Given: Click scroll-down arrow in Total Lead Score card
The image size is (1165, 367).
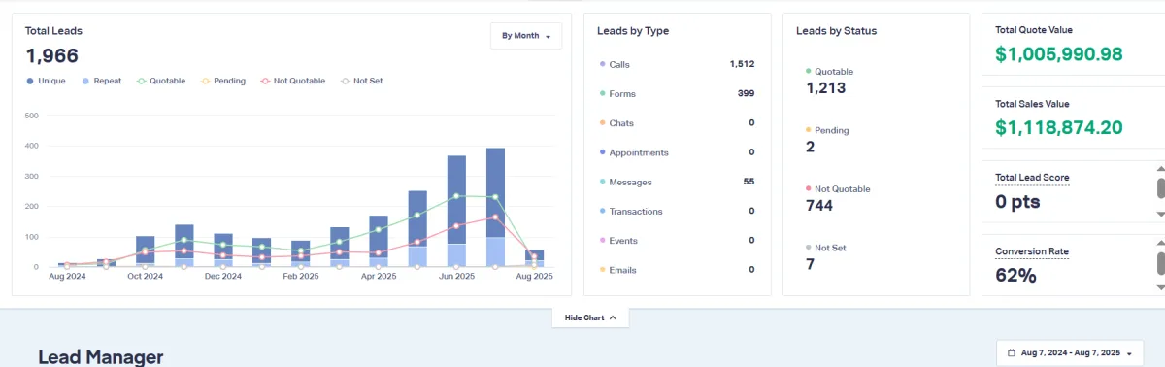Looking at the screenshot, I should coord(1159,214).
